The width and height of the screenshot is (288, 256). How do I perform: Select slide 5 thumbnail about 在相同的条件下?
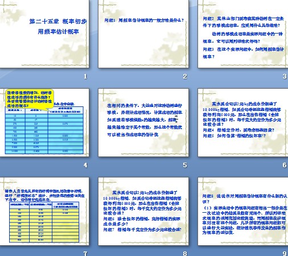(143, 122)
